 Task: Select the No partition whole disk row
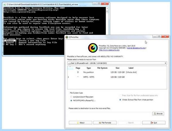click(x=117, y=72)
